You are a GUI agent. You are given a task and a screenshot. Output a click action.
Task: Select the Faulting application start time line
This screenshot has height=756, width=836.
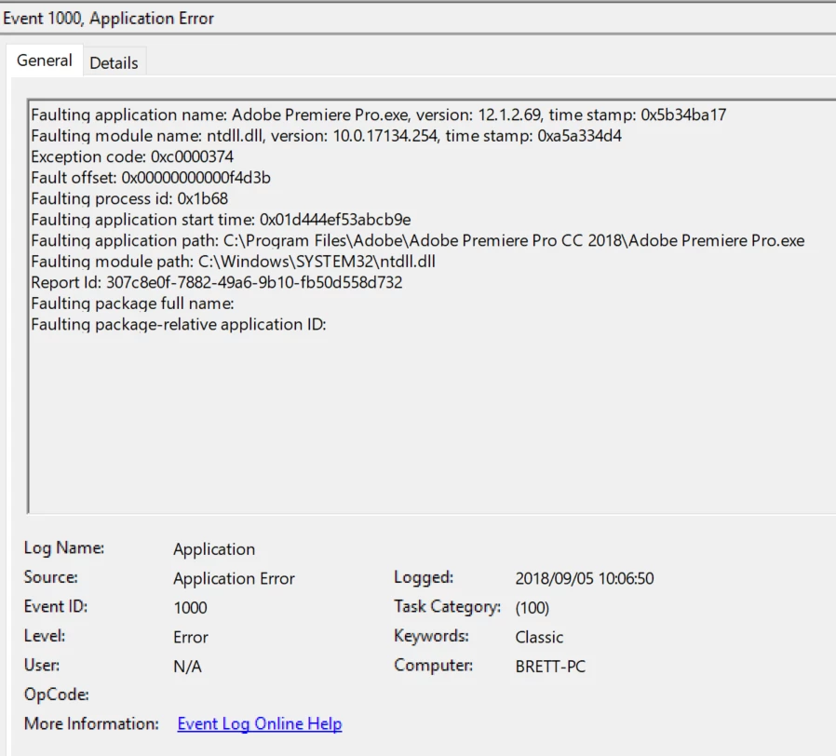[221, 220]
